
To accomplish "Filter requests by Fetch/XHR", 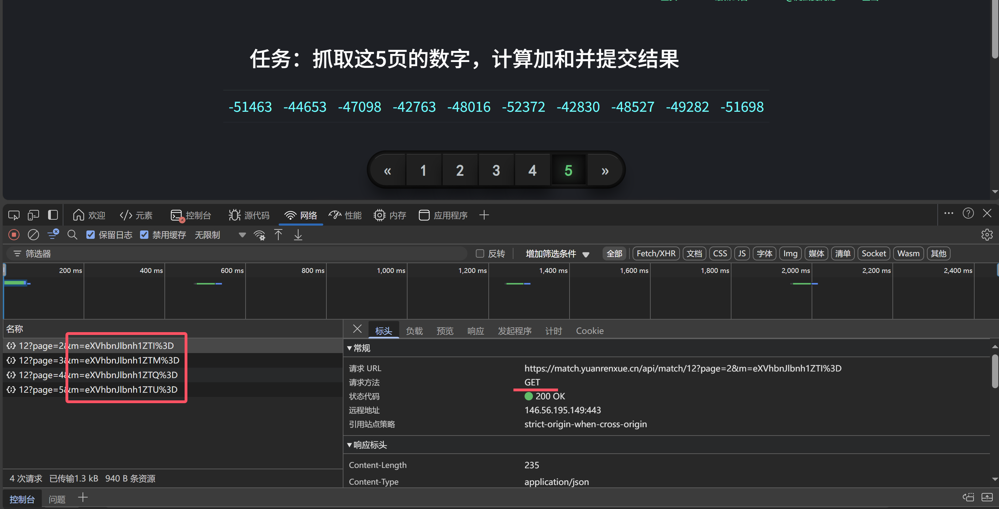I will click(656, 253).
